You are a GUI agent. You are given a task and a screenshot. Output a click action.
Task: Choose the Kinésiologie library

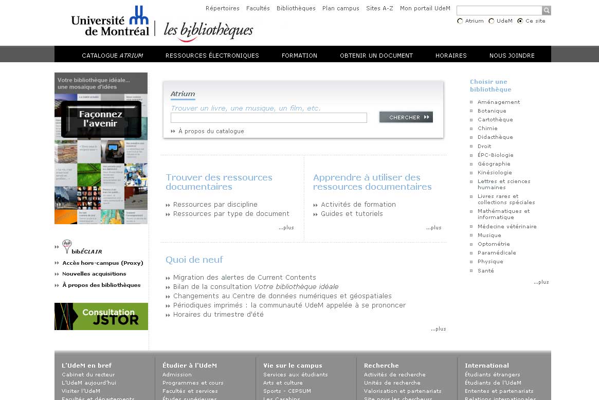click(x=495, y=173)
